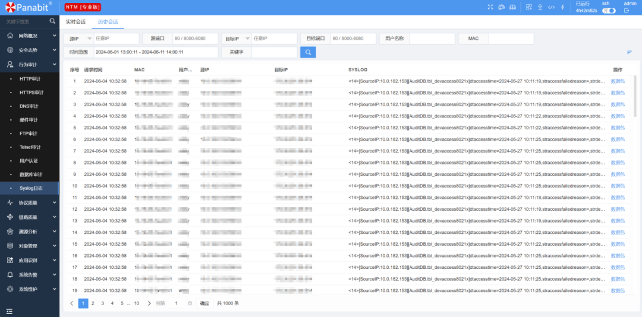Click the 溯源分析 icon in sidebar
The image size is (642, 317).
10,232
